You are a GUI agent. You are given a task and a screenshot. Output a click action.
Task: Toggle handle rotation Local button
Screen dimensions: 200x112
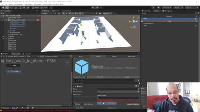[x=44, y=7]
